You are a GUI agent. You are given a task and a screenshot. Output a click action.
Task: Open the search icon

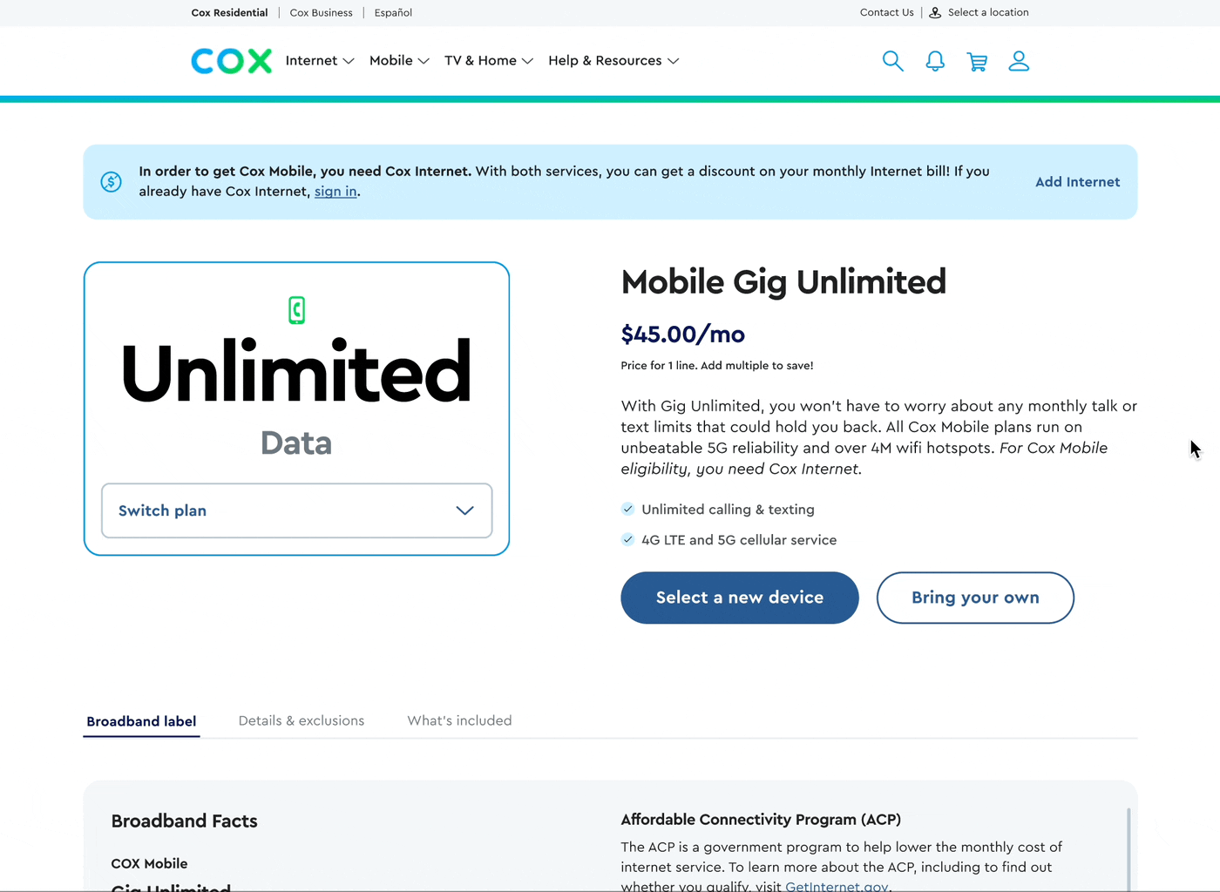pos(892,60)
